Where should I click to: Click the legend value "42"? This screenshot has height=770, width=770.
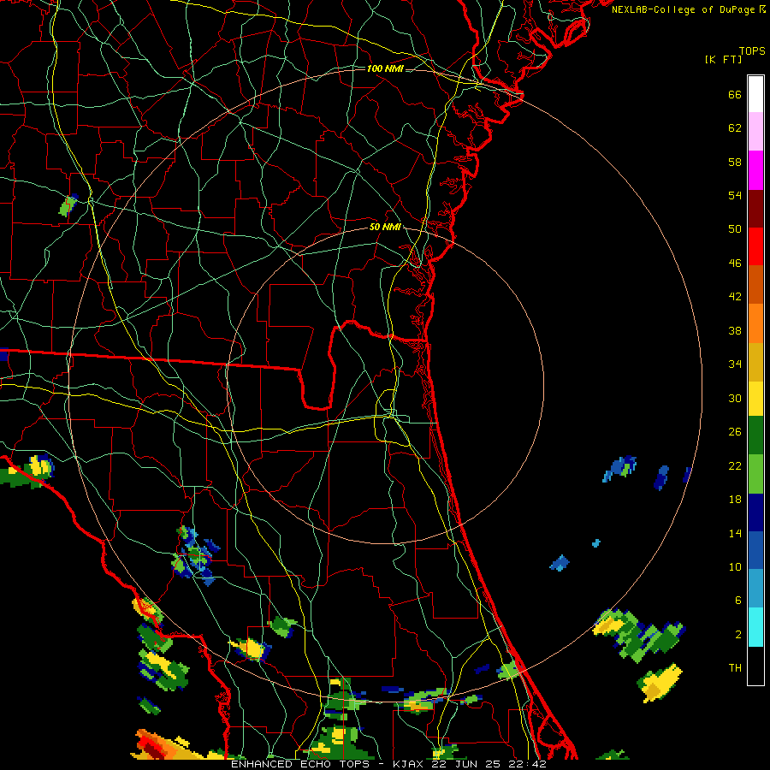pos(735,297)
